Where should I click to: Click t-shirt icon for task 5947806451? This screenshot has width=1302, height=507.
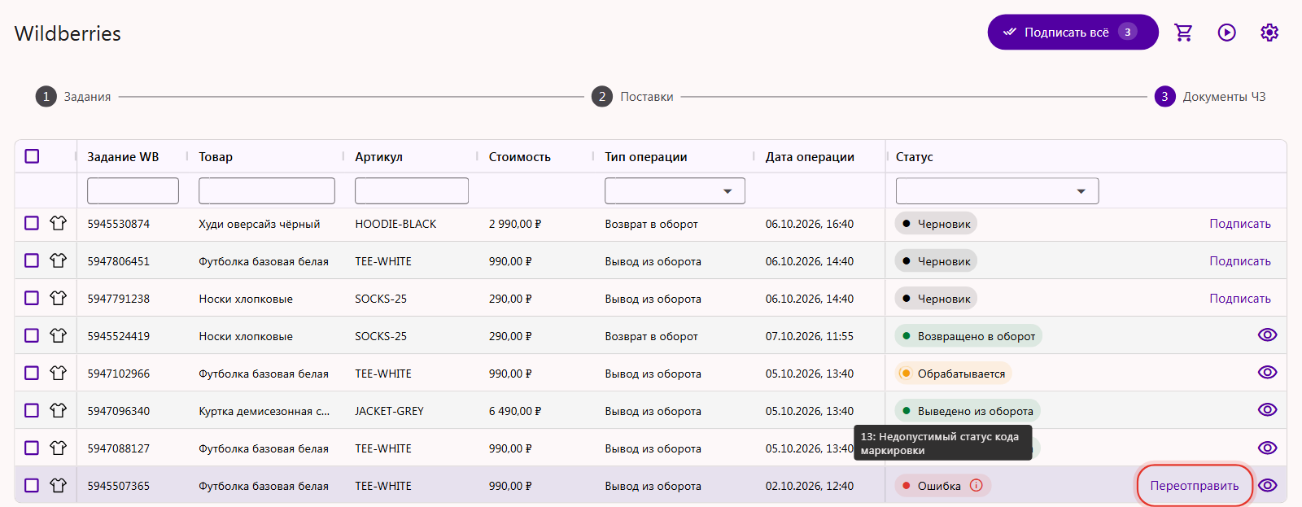[58, 260]
